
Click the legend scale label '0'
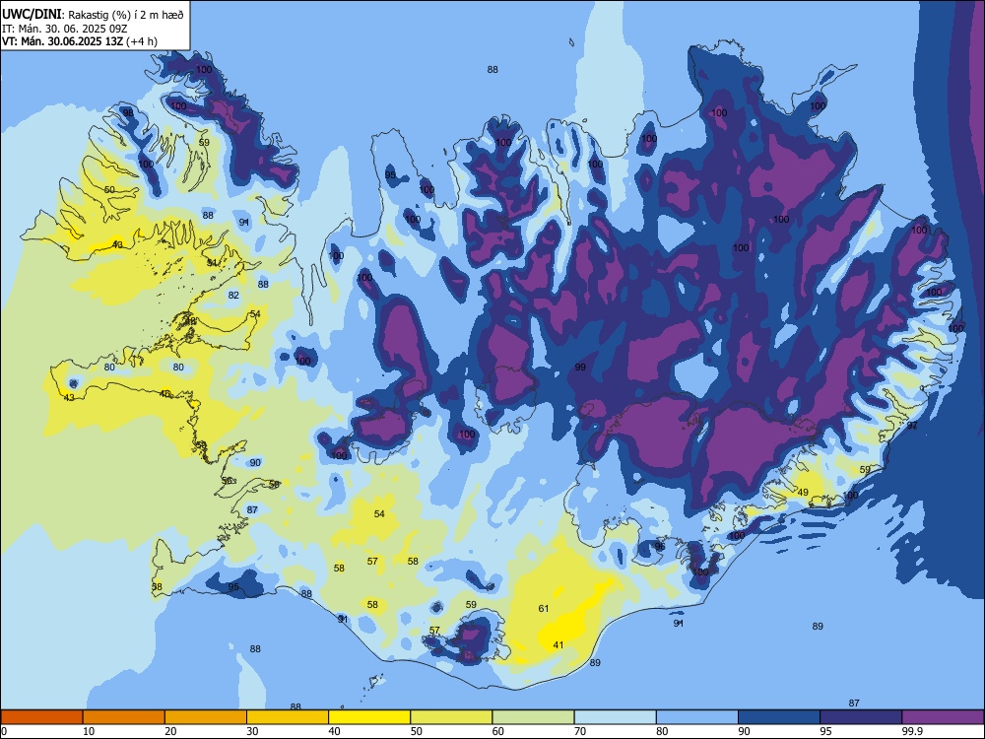(4, 731)
